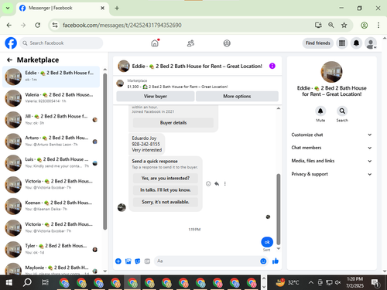Go back in browser history

9,25
